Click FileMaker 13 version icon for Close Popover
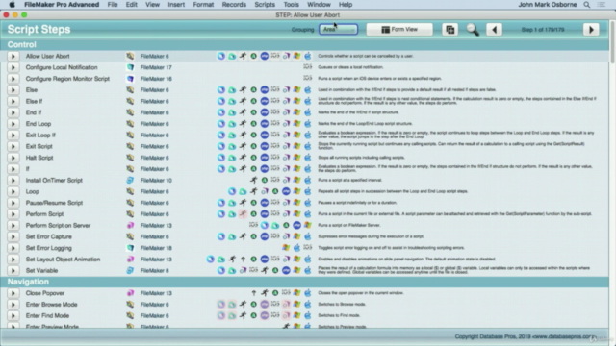 tap(130, 293)
